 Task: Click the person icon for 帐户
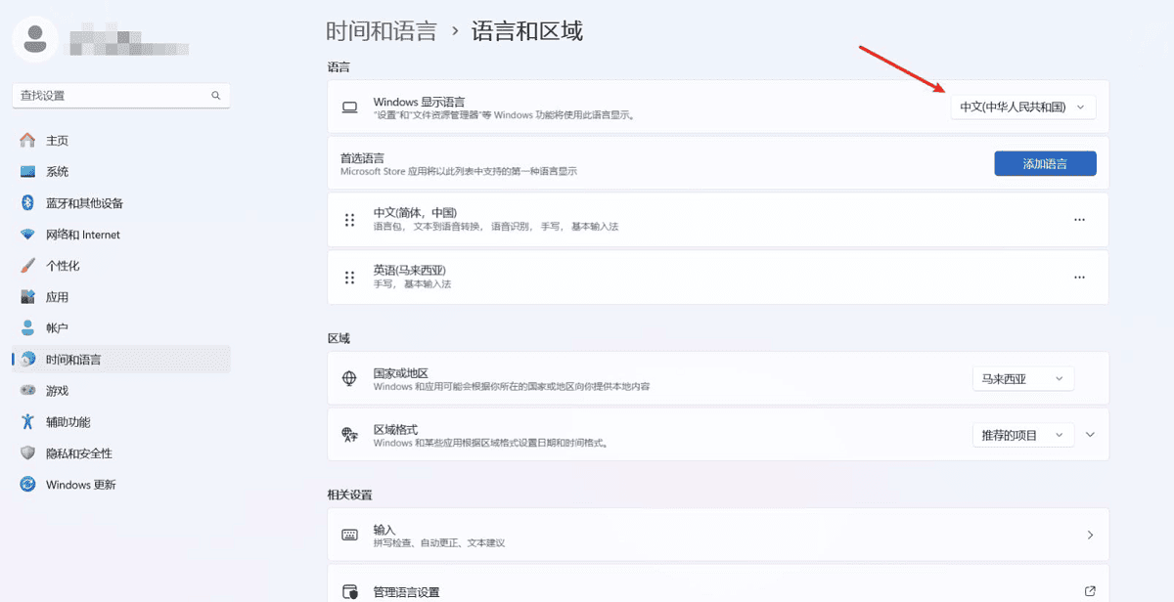click(27, 328)
